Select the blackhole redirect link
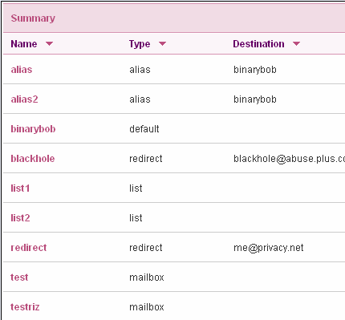The width and height of the screenshot is (345, 320). pyautogui.click(x=33, y=159)
